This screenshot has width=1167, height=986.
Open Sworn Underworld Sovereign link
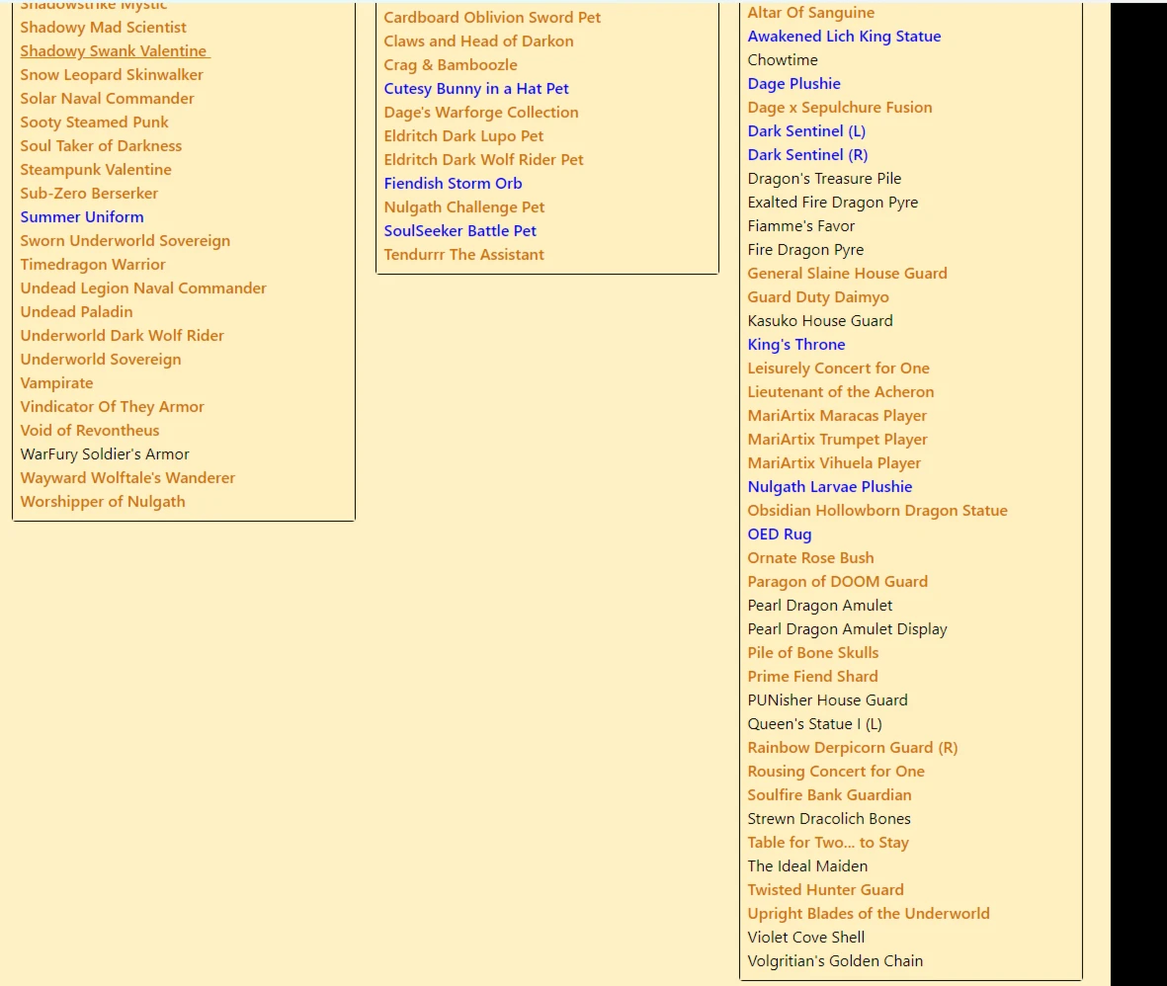(125, 241)
